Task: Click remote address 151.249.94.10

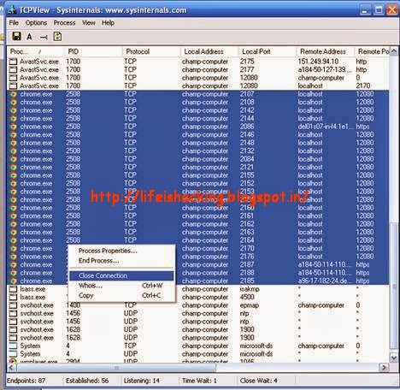Action: (x=318, y=62)
